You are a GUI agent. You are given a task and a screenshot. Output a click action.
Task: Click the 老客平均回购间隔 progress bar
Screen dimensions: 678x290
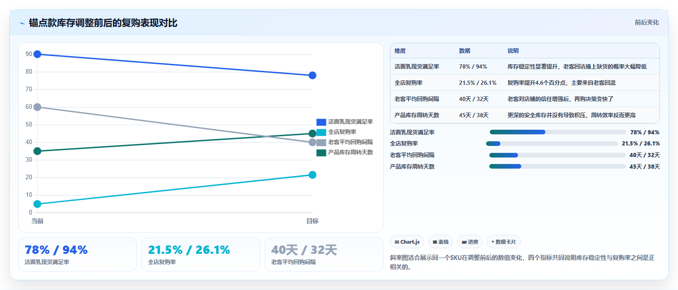tap(557, 155)
